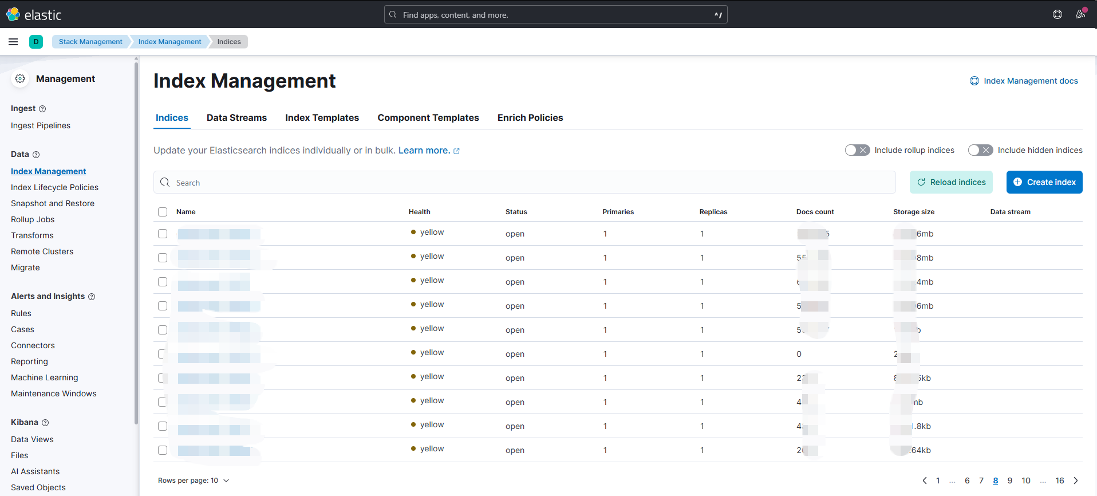Go to page 16
Viewport: 1097px width, 496px height.
(x=1060, y=481)
